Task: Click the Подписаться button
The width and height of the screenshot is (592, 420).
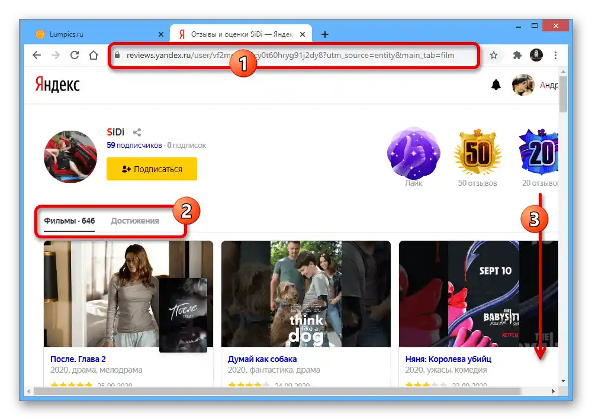Action: point(152,169)
